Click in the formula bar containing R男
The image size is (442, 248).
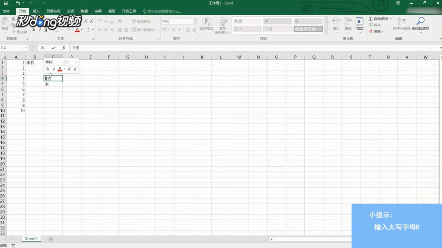point(254,48)
